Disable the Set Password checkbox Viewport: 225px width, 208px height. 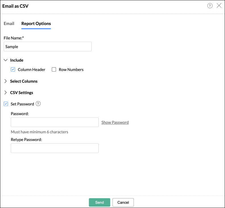(6, 104)
